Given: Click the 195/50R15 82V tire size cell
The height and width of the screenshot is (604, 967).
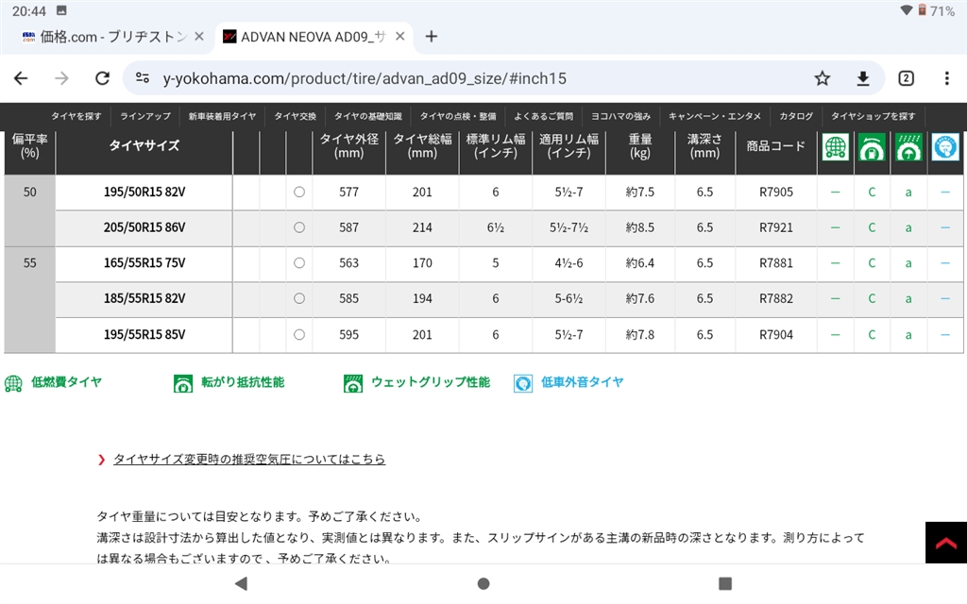Looking at the screenshot, I should pos(144,192).
